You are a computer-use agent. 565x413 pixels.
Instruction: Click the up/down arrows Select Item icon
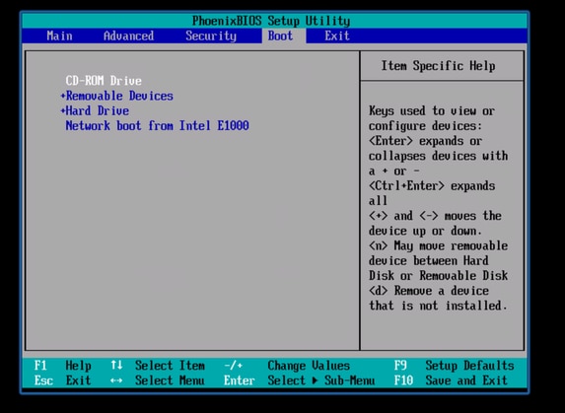click(x=116, y=366)
